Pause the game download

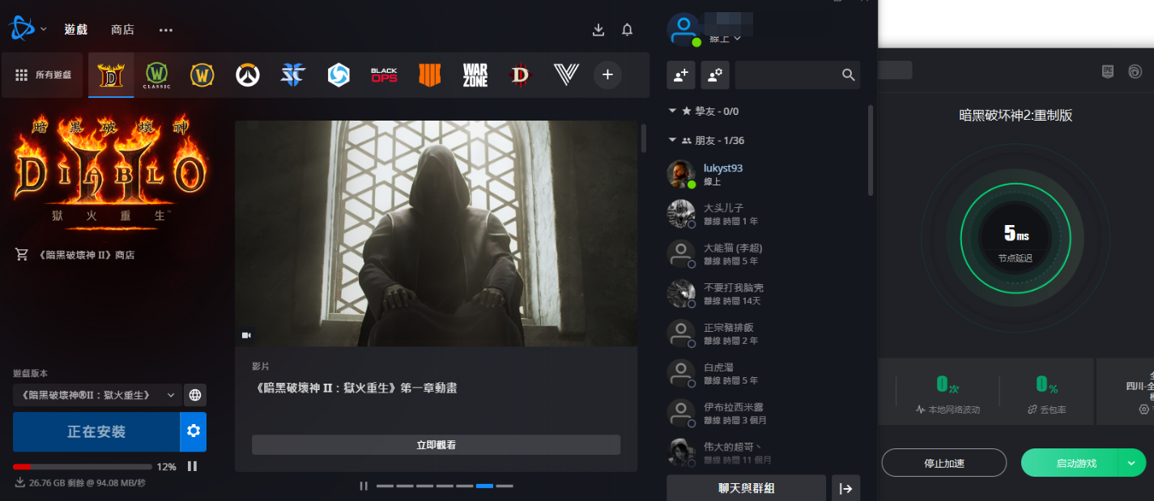pyautogui.click(x=192, y=466)
